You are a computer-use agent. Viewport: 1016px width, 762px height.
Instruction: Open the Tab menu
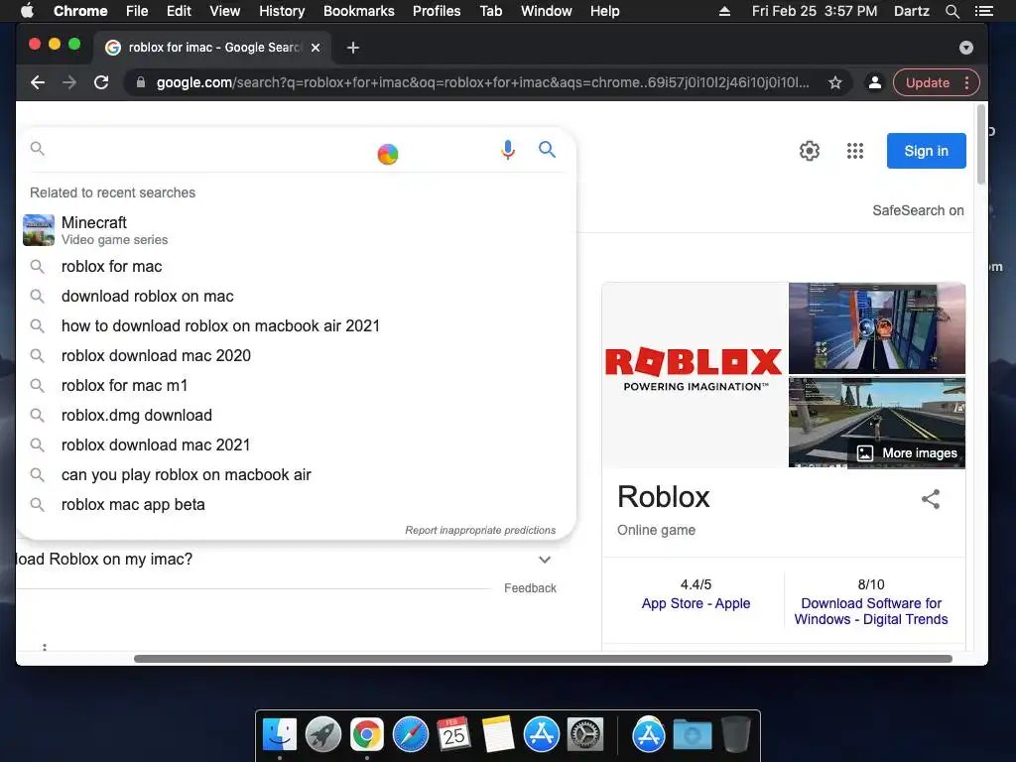(x=490, y=11)
